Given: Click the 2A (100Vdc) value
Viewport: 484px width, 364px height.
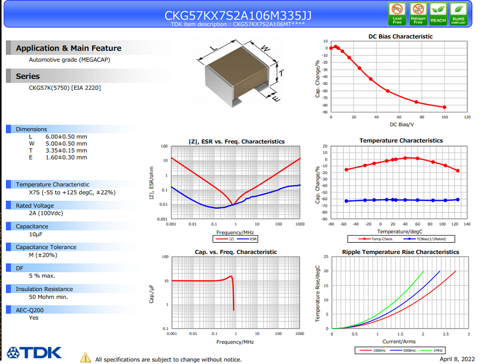Looking at the screenshot, I should [46, 213].
